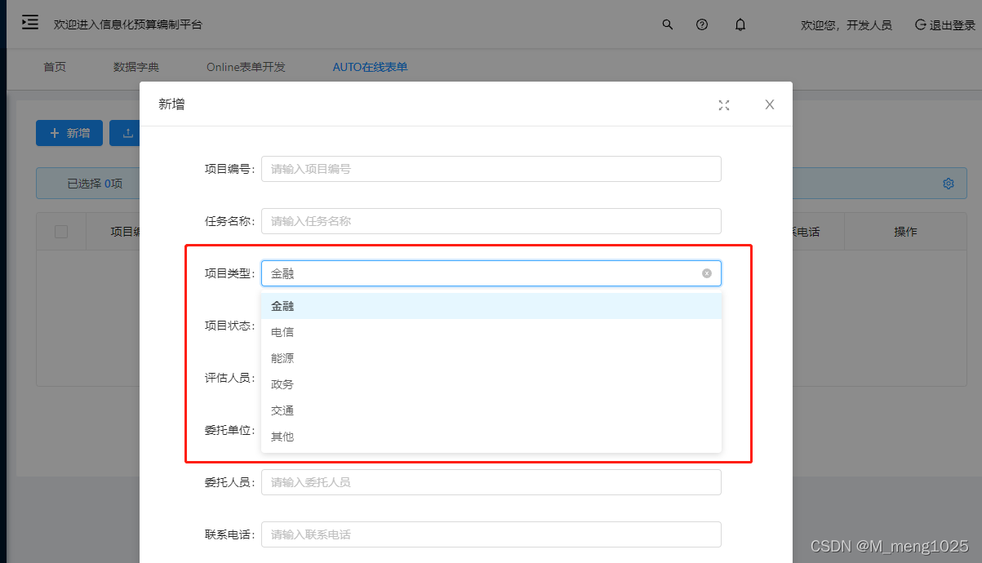Viewport: 982px width, 563px height.
Task: Click the 联系电话 input field
Action: [x=491, y=534]
